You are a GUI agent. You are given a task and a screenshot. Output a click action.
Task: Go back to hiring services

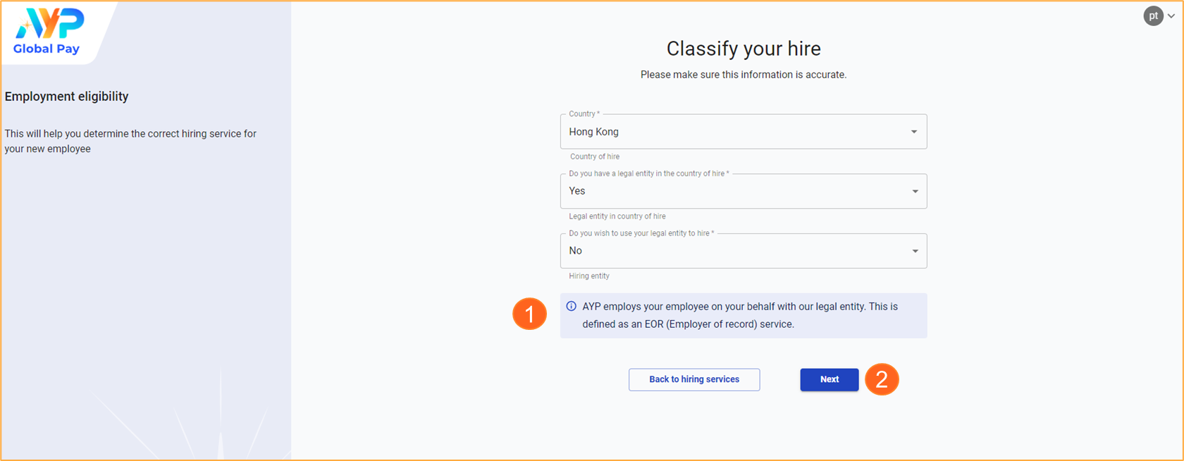click(694, 379)
